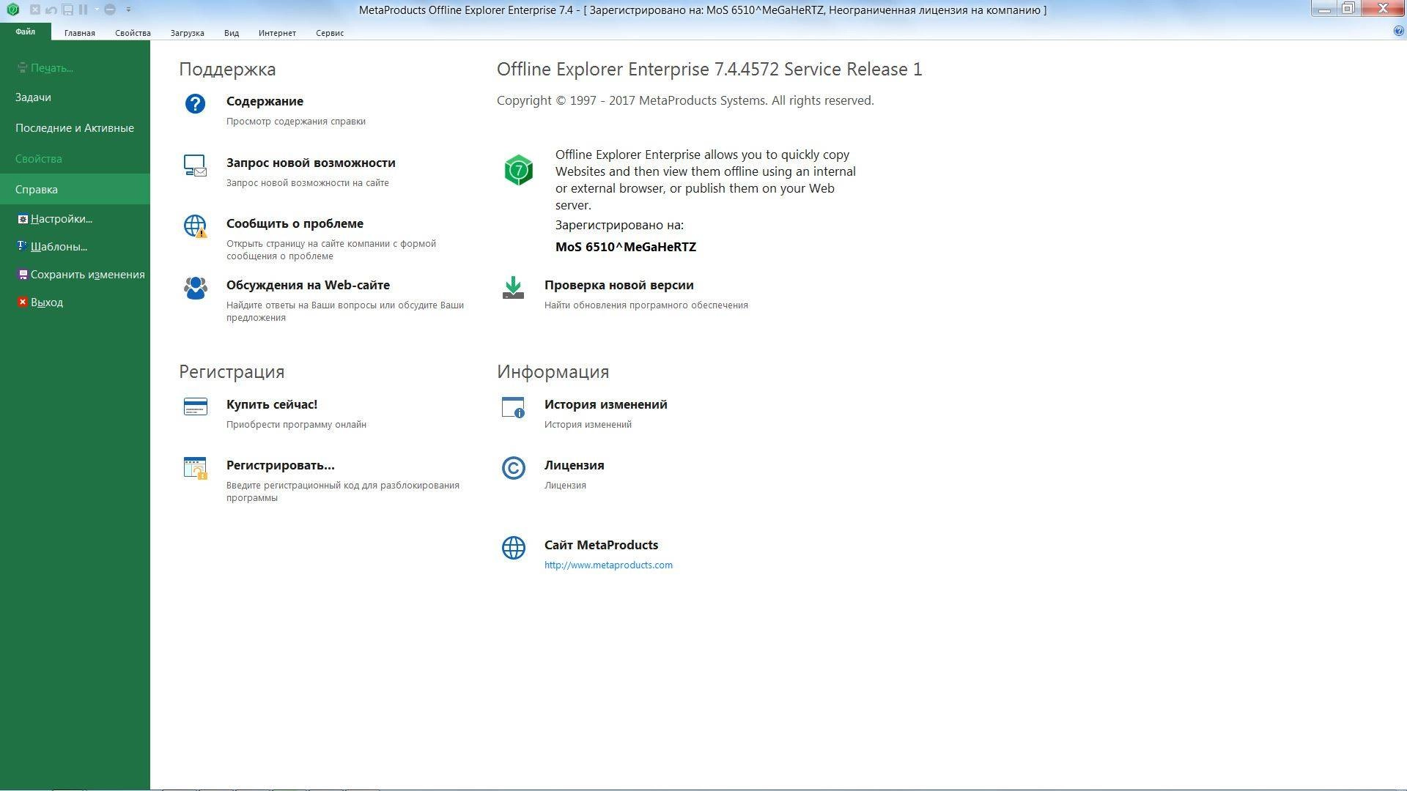This screenshot has width=1407, height=791.
Task: Click the green hexagon 7 product logo
Action: (518, 170)
